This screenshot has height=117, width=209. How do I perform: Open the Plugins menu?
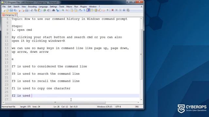(x=84, y=6)
